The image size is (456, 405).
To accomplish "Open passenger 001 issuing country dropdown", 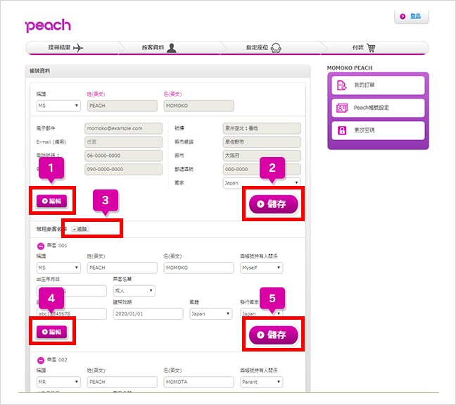I will click(262, 314).
